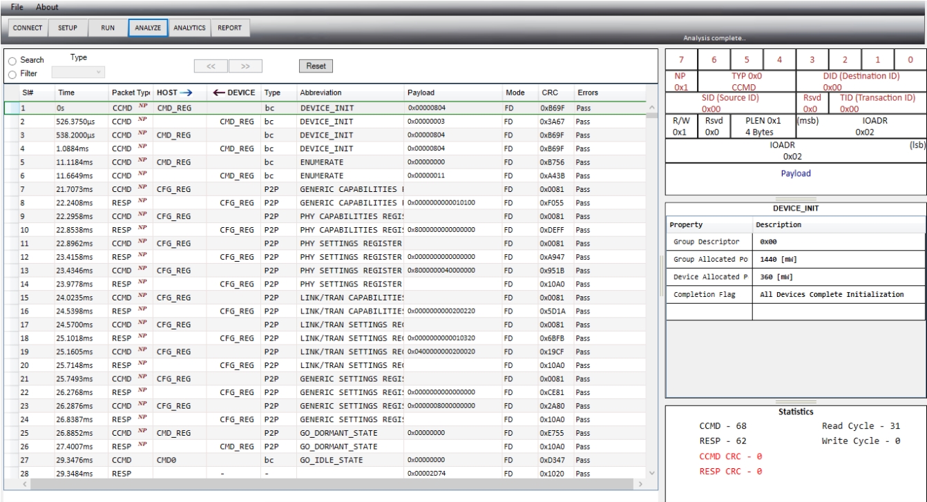Click payload 0x0000000000010100
The image size is (927, 502).
tap(441, 202)
